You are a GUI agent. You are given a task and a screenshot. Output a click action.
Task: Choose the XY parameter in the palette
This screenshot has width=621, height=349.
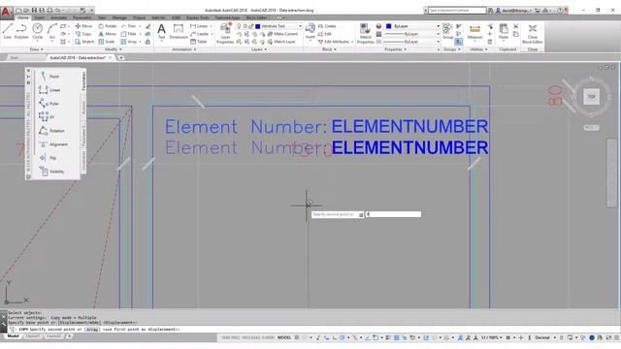47,117
